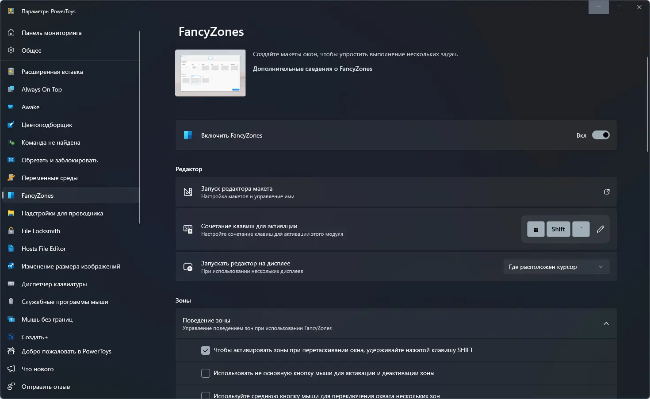The height and width of the screenshot is (399, 650).
Task: Open Создать+ module page
Action: point(71,337)
